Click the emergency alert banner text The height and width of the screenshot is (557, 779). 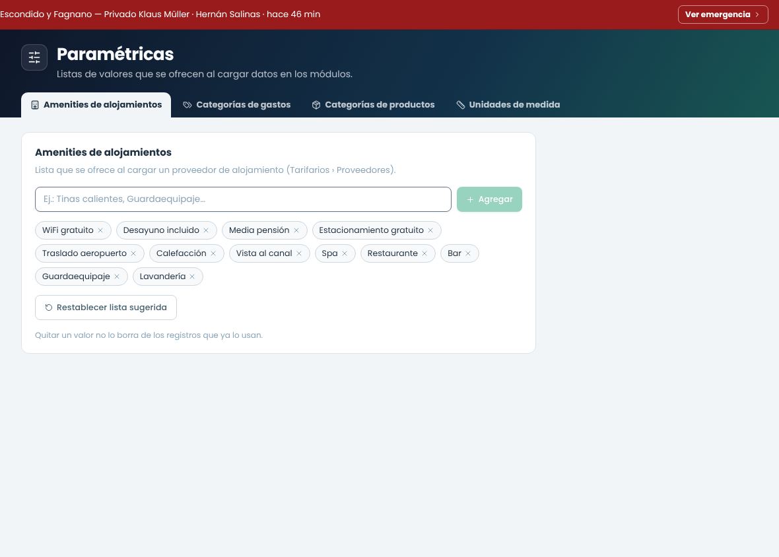[160, 15]
